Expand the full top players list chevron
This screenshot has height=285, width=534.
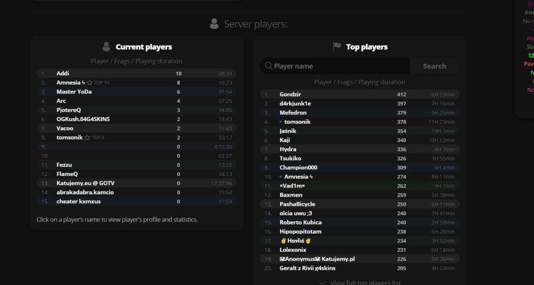(322, 282)
